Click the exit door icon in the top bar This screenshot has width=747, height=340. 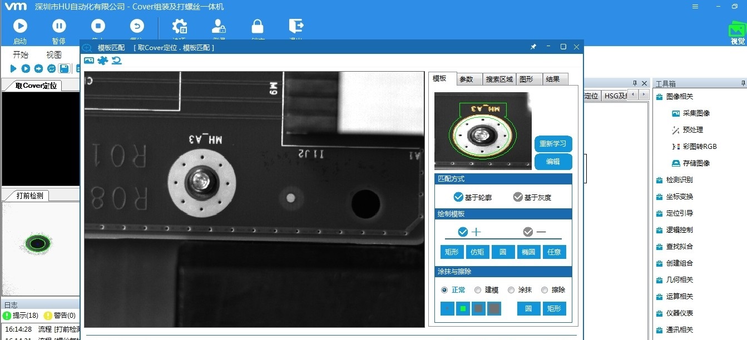click(296, 26)
